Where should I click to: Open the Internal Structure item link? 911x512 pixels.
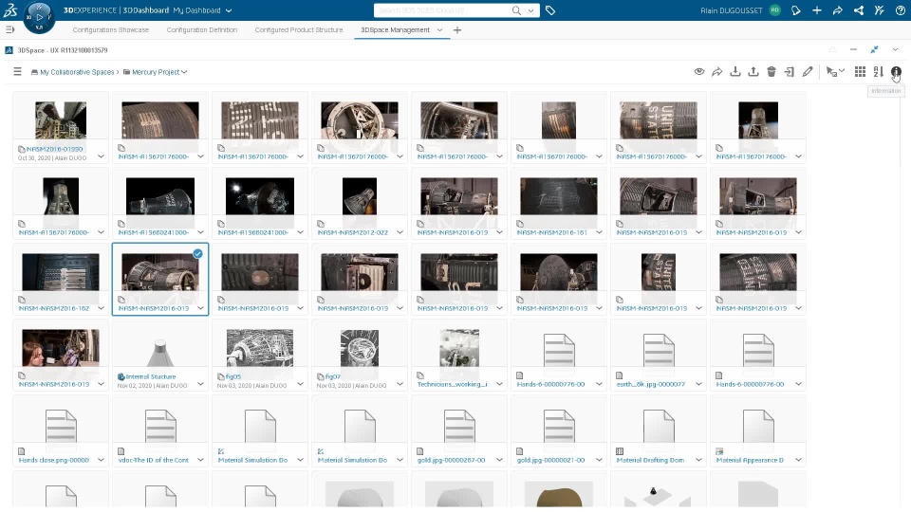pyautogui.click(x=151, y=376)
